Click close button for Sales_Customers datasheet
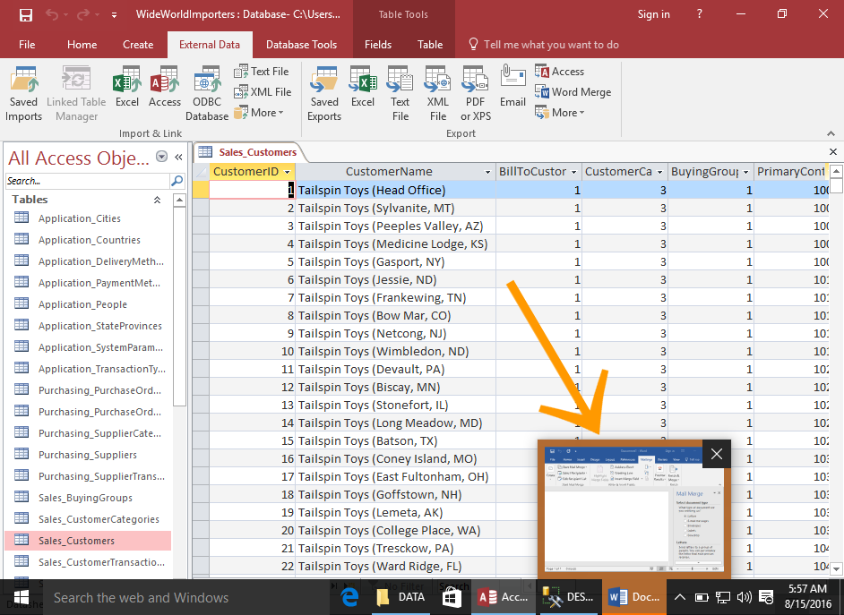844x615 pixels. click(832, 152)
